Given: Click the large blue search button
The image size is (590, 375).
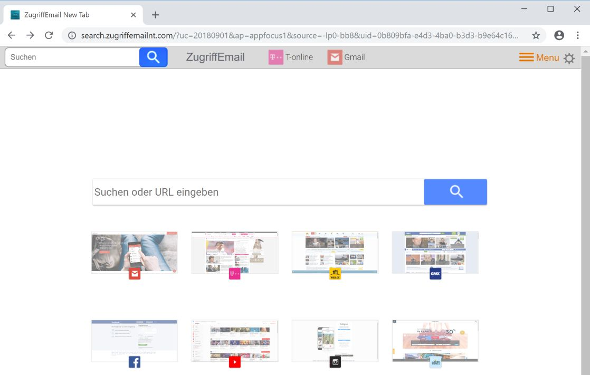Looking at the screenshot, I should pos(455,192).
